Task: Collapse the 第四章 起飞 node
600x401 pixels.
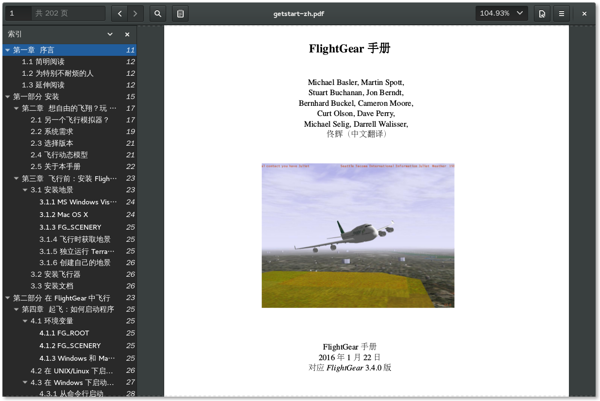Action: pos(16,309)
